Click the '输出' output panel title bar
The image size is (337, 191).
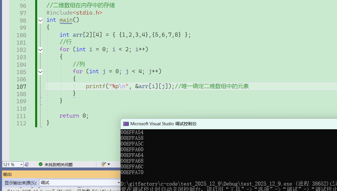coord(61,174)
